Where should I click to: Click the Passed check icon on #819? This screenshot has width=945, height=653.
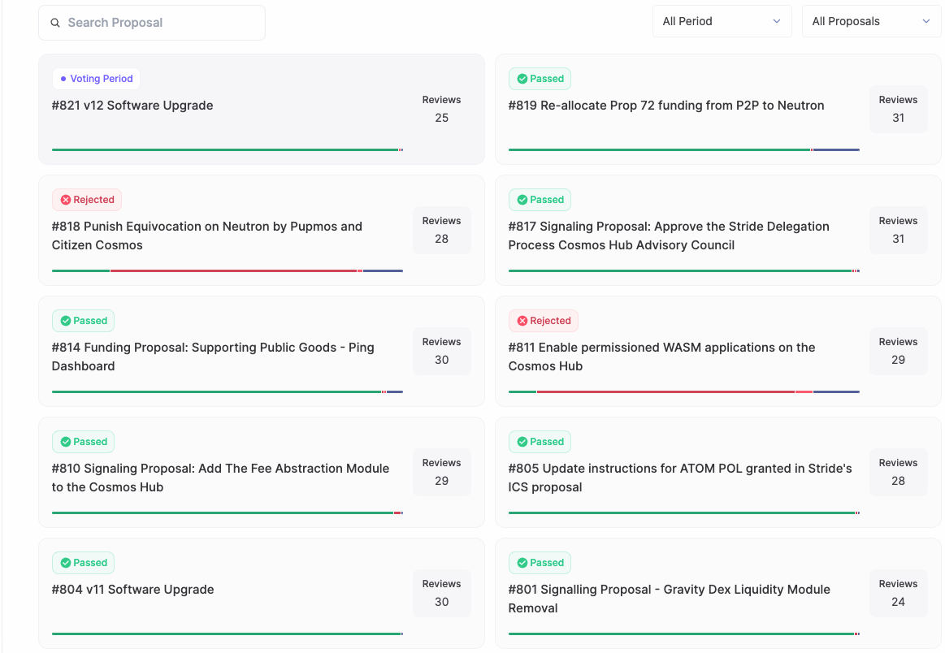tap(522, 79)
